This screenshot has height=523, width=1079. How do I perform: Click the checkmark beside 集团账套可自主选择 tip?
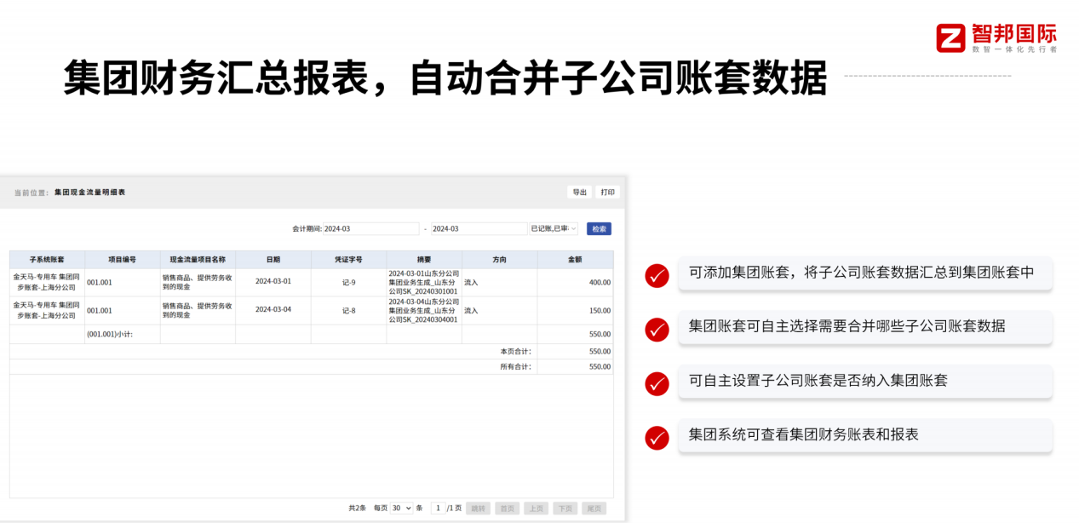tap(656, 330)
